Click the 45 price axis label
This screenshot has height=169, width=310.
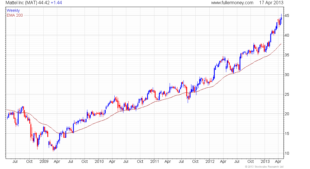(287, 15)
